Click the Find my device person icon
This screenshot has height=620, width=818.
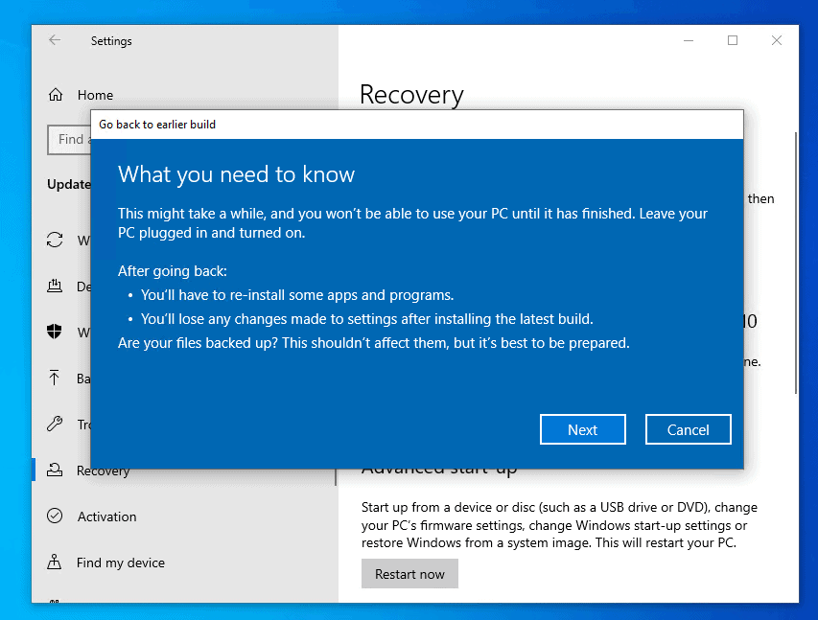56,563
